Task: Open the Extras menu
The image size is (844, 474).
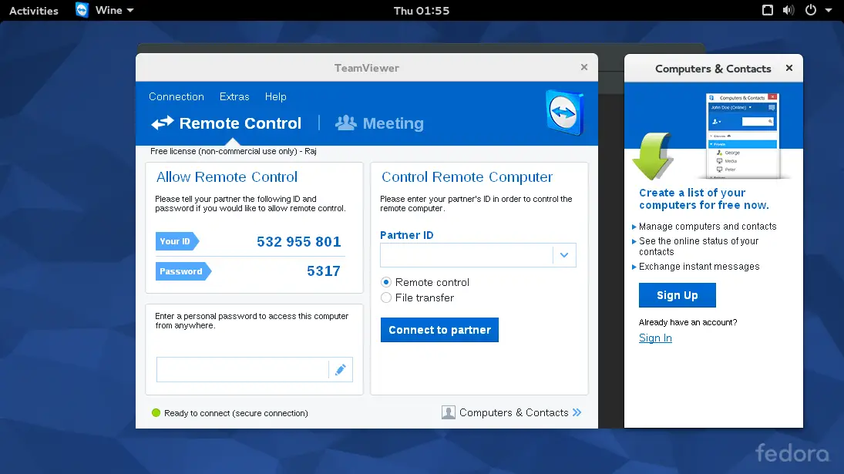Action: (234, 97)
